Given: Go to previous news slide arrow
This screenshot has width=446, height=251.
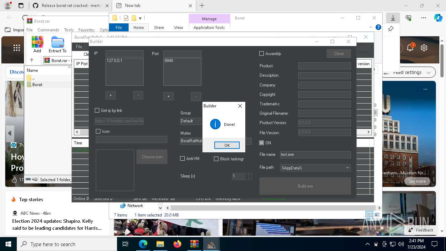Looking at the screenshot, I should coord(10,133).
